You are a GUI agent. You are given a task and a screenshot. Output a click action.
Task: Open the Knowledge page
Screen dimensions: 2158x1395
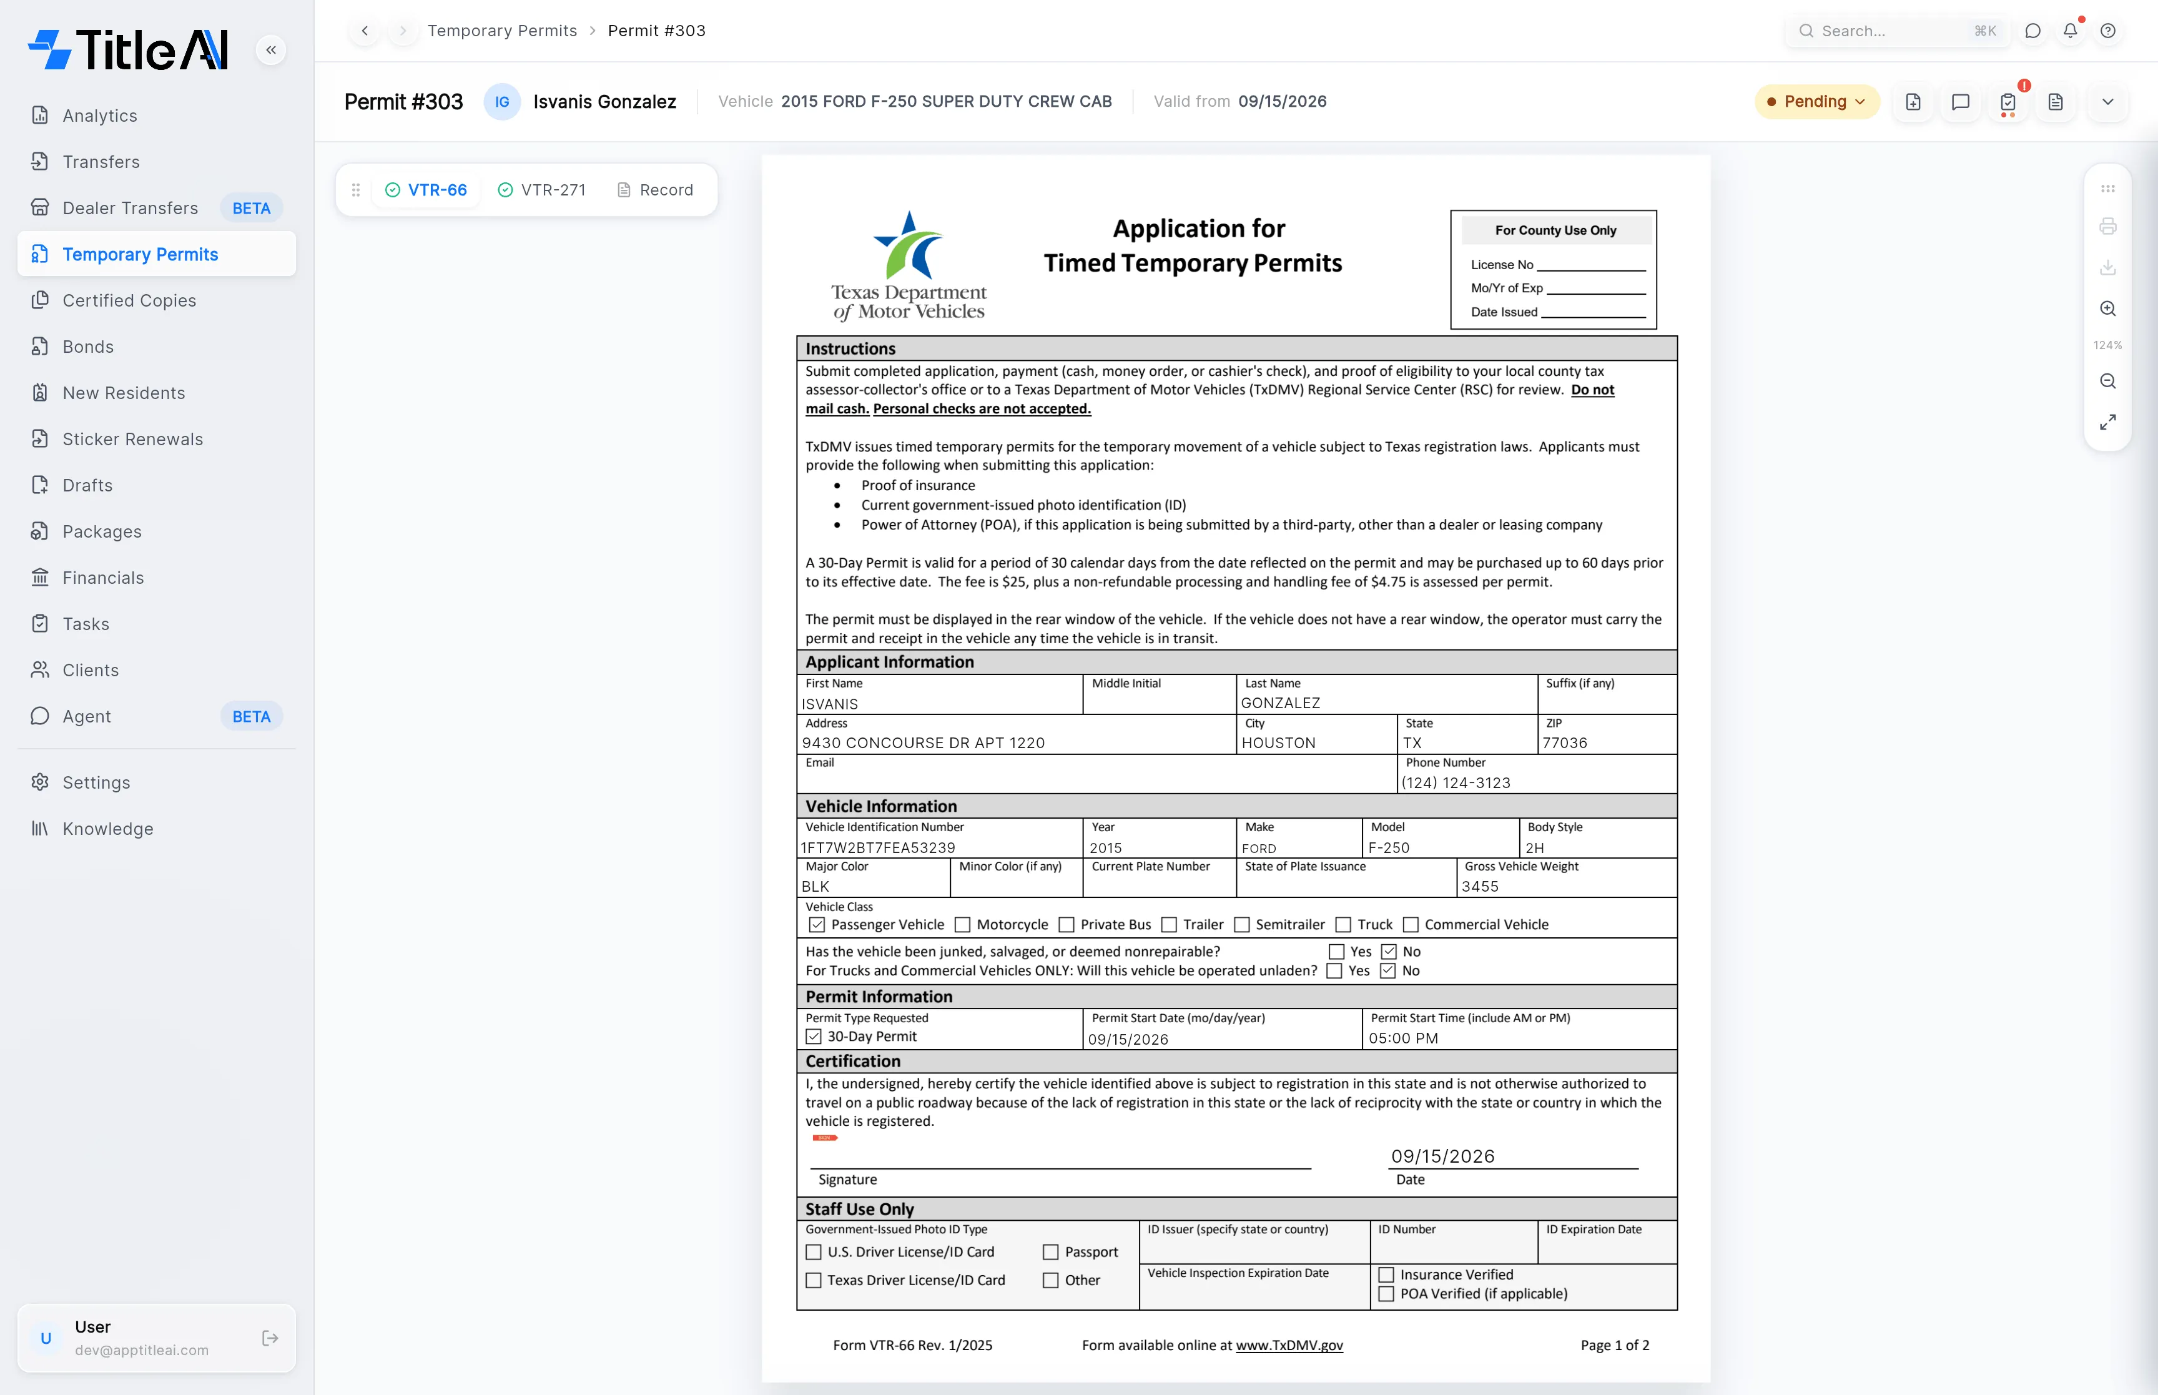coord(157,829)
